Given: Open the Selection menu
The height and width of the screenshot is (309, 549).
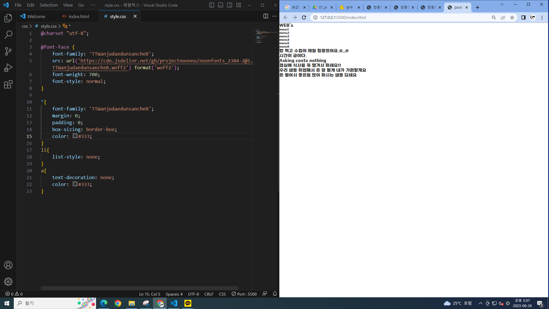Looking at the screenshot, I should click(49, 5).
